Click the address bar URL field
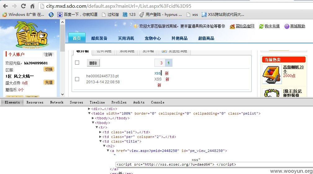 (x=176, y=6)
